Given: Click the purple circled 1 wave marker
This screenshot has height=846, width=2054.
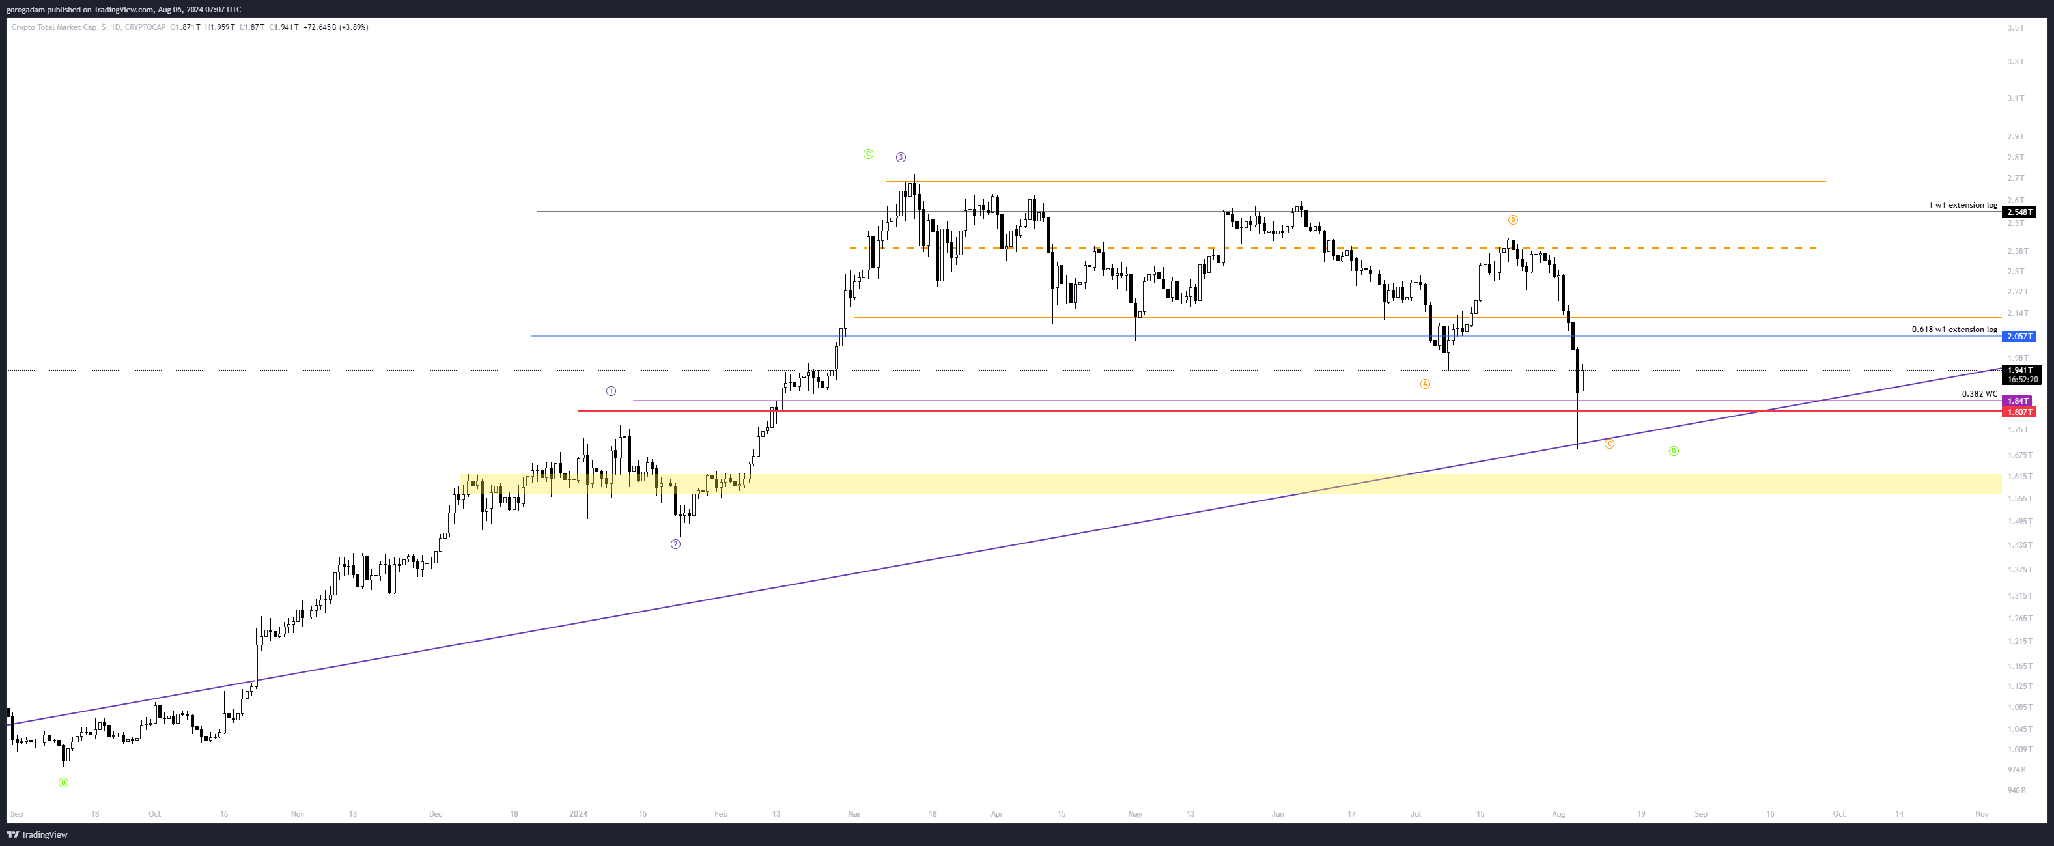Looking at the screenshot, I should (611, 391).
